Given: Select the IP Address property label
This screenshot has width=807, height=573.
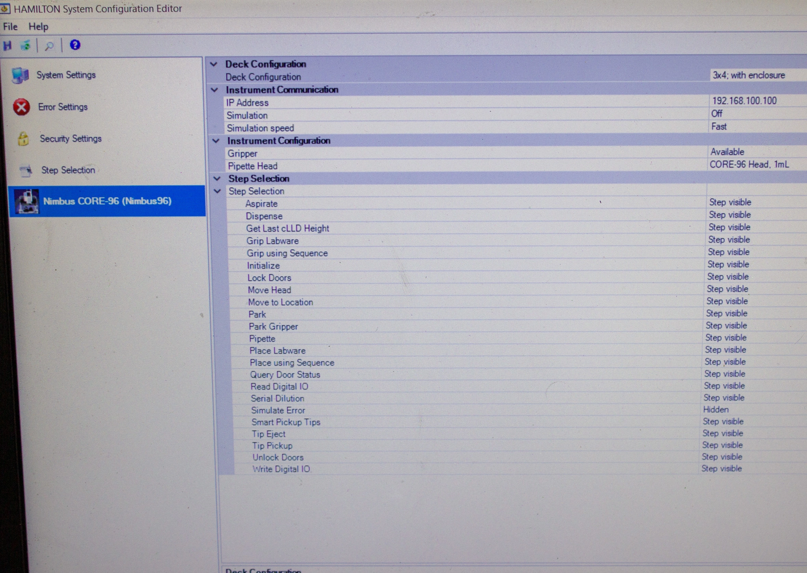Looking at the screenshot, I should tap(247, 103).
